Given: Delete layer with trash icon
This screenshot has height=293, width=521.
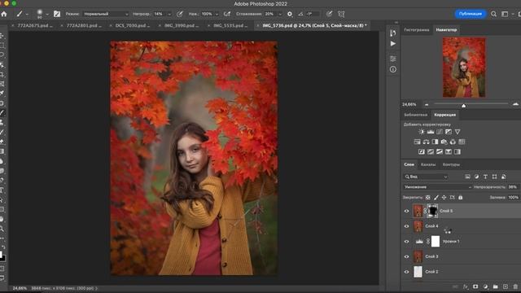Looking at the screenshot, I should pyautogui.click(x=515, y=286).
